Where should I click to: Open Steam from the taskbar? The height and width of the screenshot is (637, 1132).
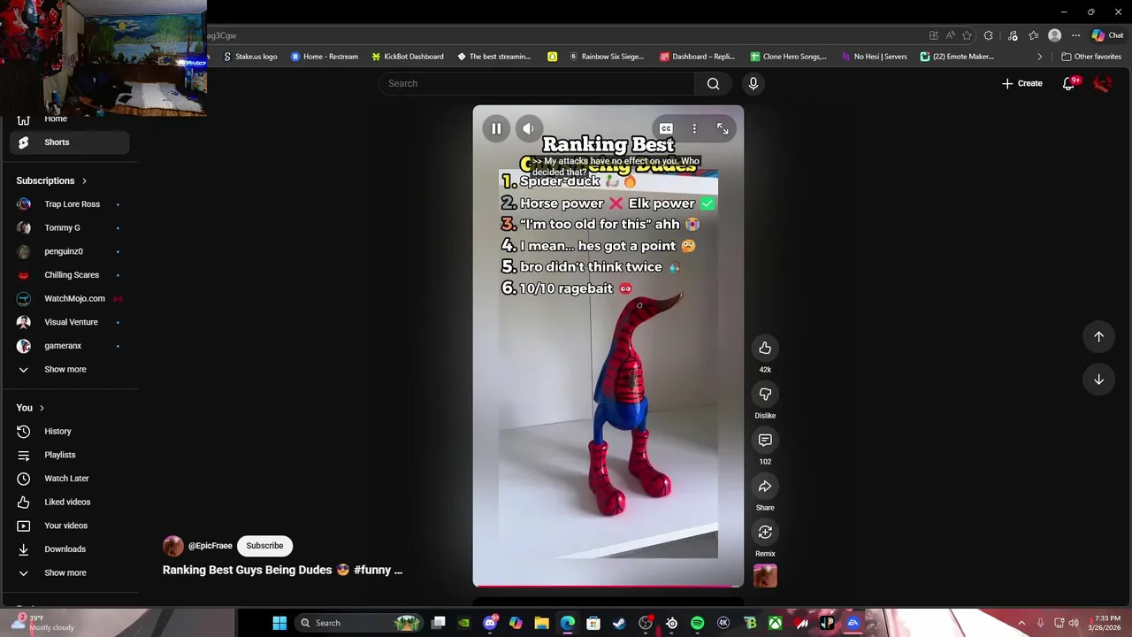click(619, 623)
